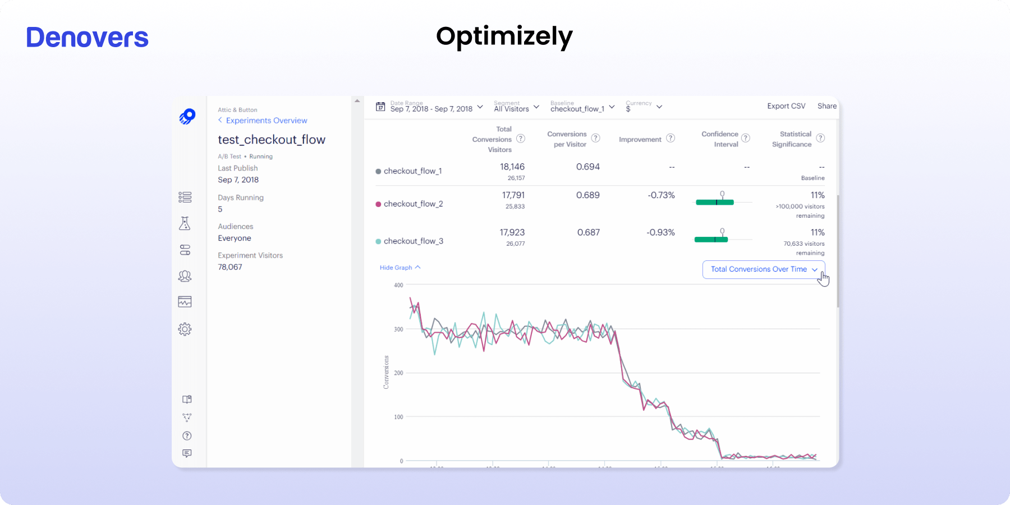Click the gray dot for checkout_flow_1

click(378, 171)
